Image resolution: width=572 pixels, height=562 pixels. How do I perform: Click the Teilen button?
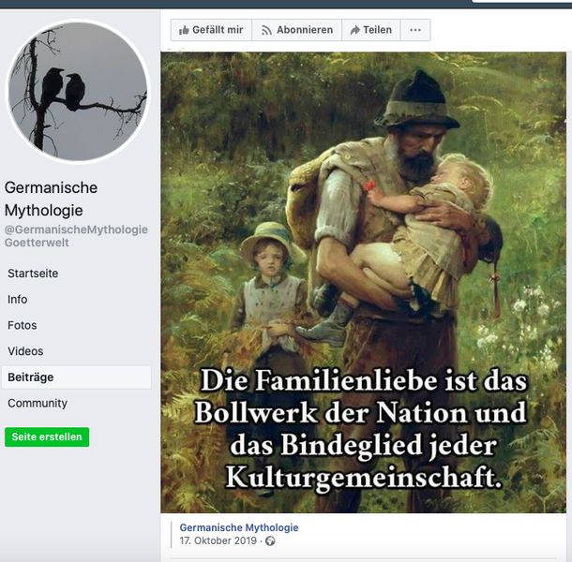(371, 30)
